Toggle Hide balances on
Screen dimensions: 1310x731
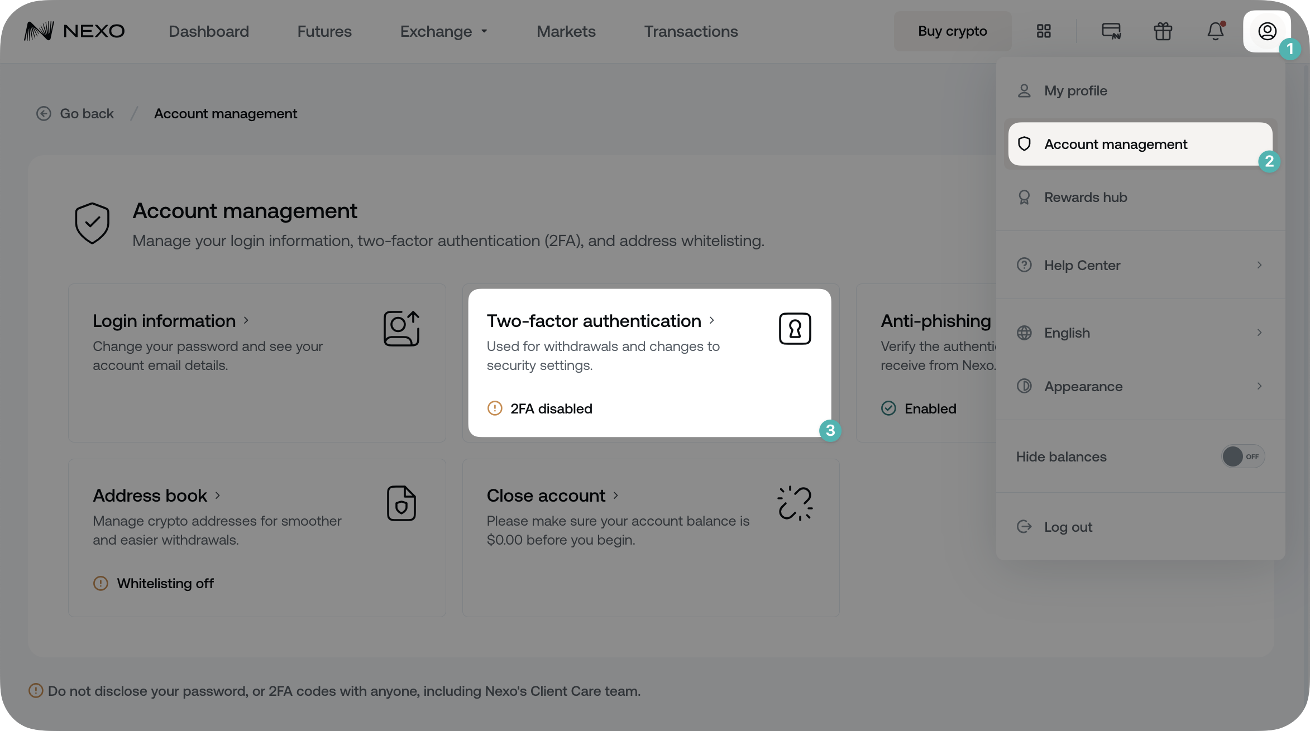(x=1242, y=456)
